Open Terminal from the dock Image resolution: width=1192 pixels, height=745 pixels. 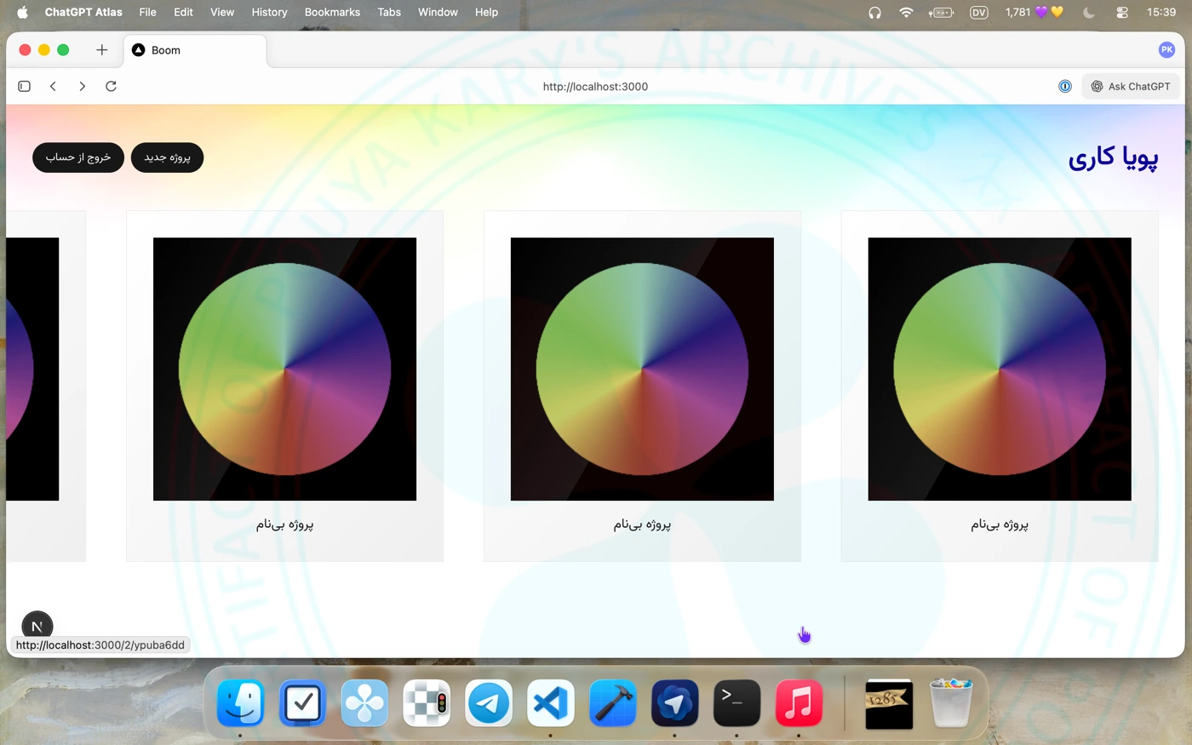[736, 703]
